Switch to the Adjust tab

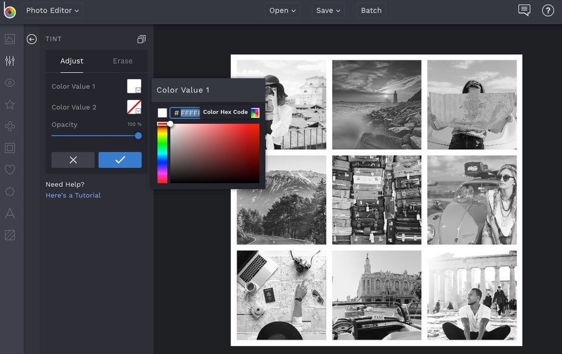(x=71, y=61)
